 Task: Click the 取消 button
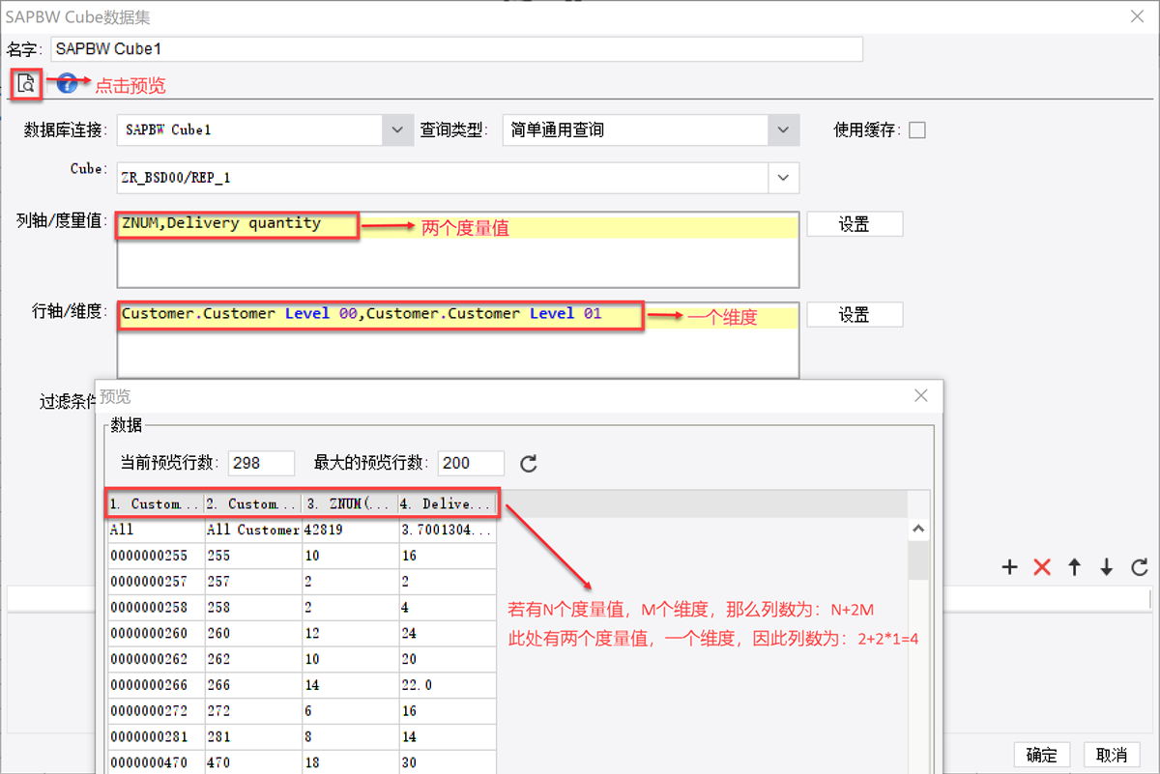(1112, 755)
